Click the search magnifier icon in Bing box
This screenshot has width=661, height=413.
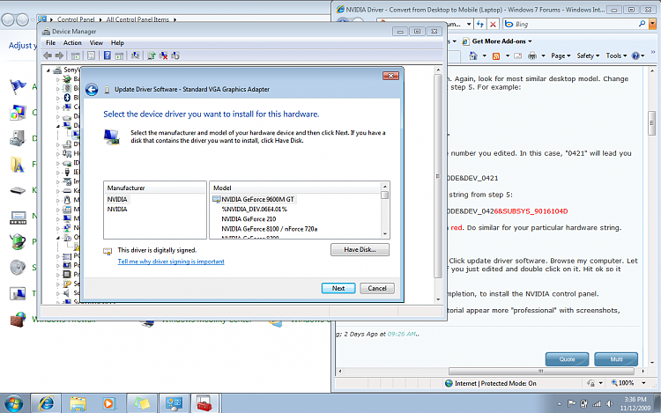642,24
